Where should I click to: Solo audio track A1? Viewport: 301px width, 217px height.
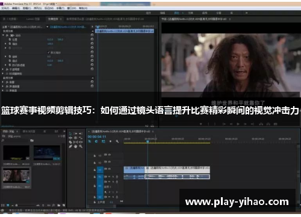click(113, 177)
